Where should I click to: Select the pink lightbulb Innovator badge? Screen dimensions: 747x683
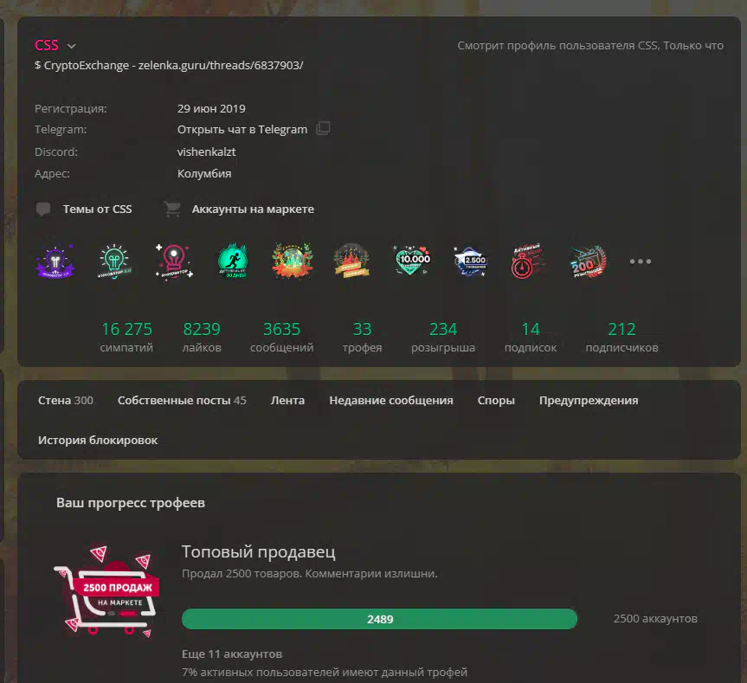click(x=174, y=261)
